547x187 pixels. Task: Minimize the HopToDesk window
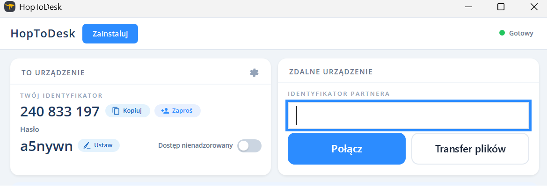468,7
